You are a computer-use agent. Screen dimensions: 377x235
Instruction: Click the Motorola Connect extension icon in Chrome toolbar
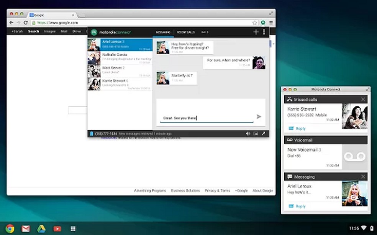(x=263, y=23)
